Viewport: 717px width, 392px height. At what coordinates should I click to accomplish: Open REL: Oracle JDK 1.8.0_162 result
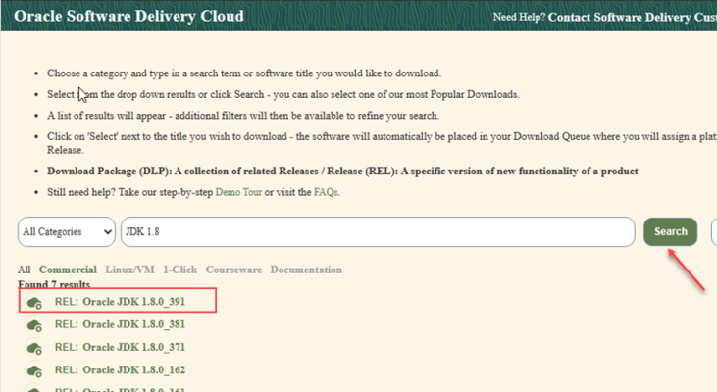point(120,369)
